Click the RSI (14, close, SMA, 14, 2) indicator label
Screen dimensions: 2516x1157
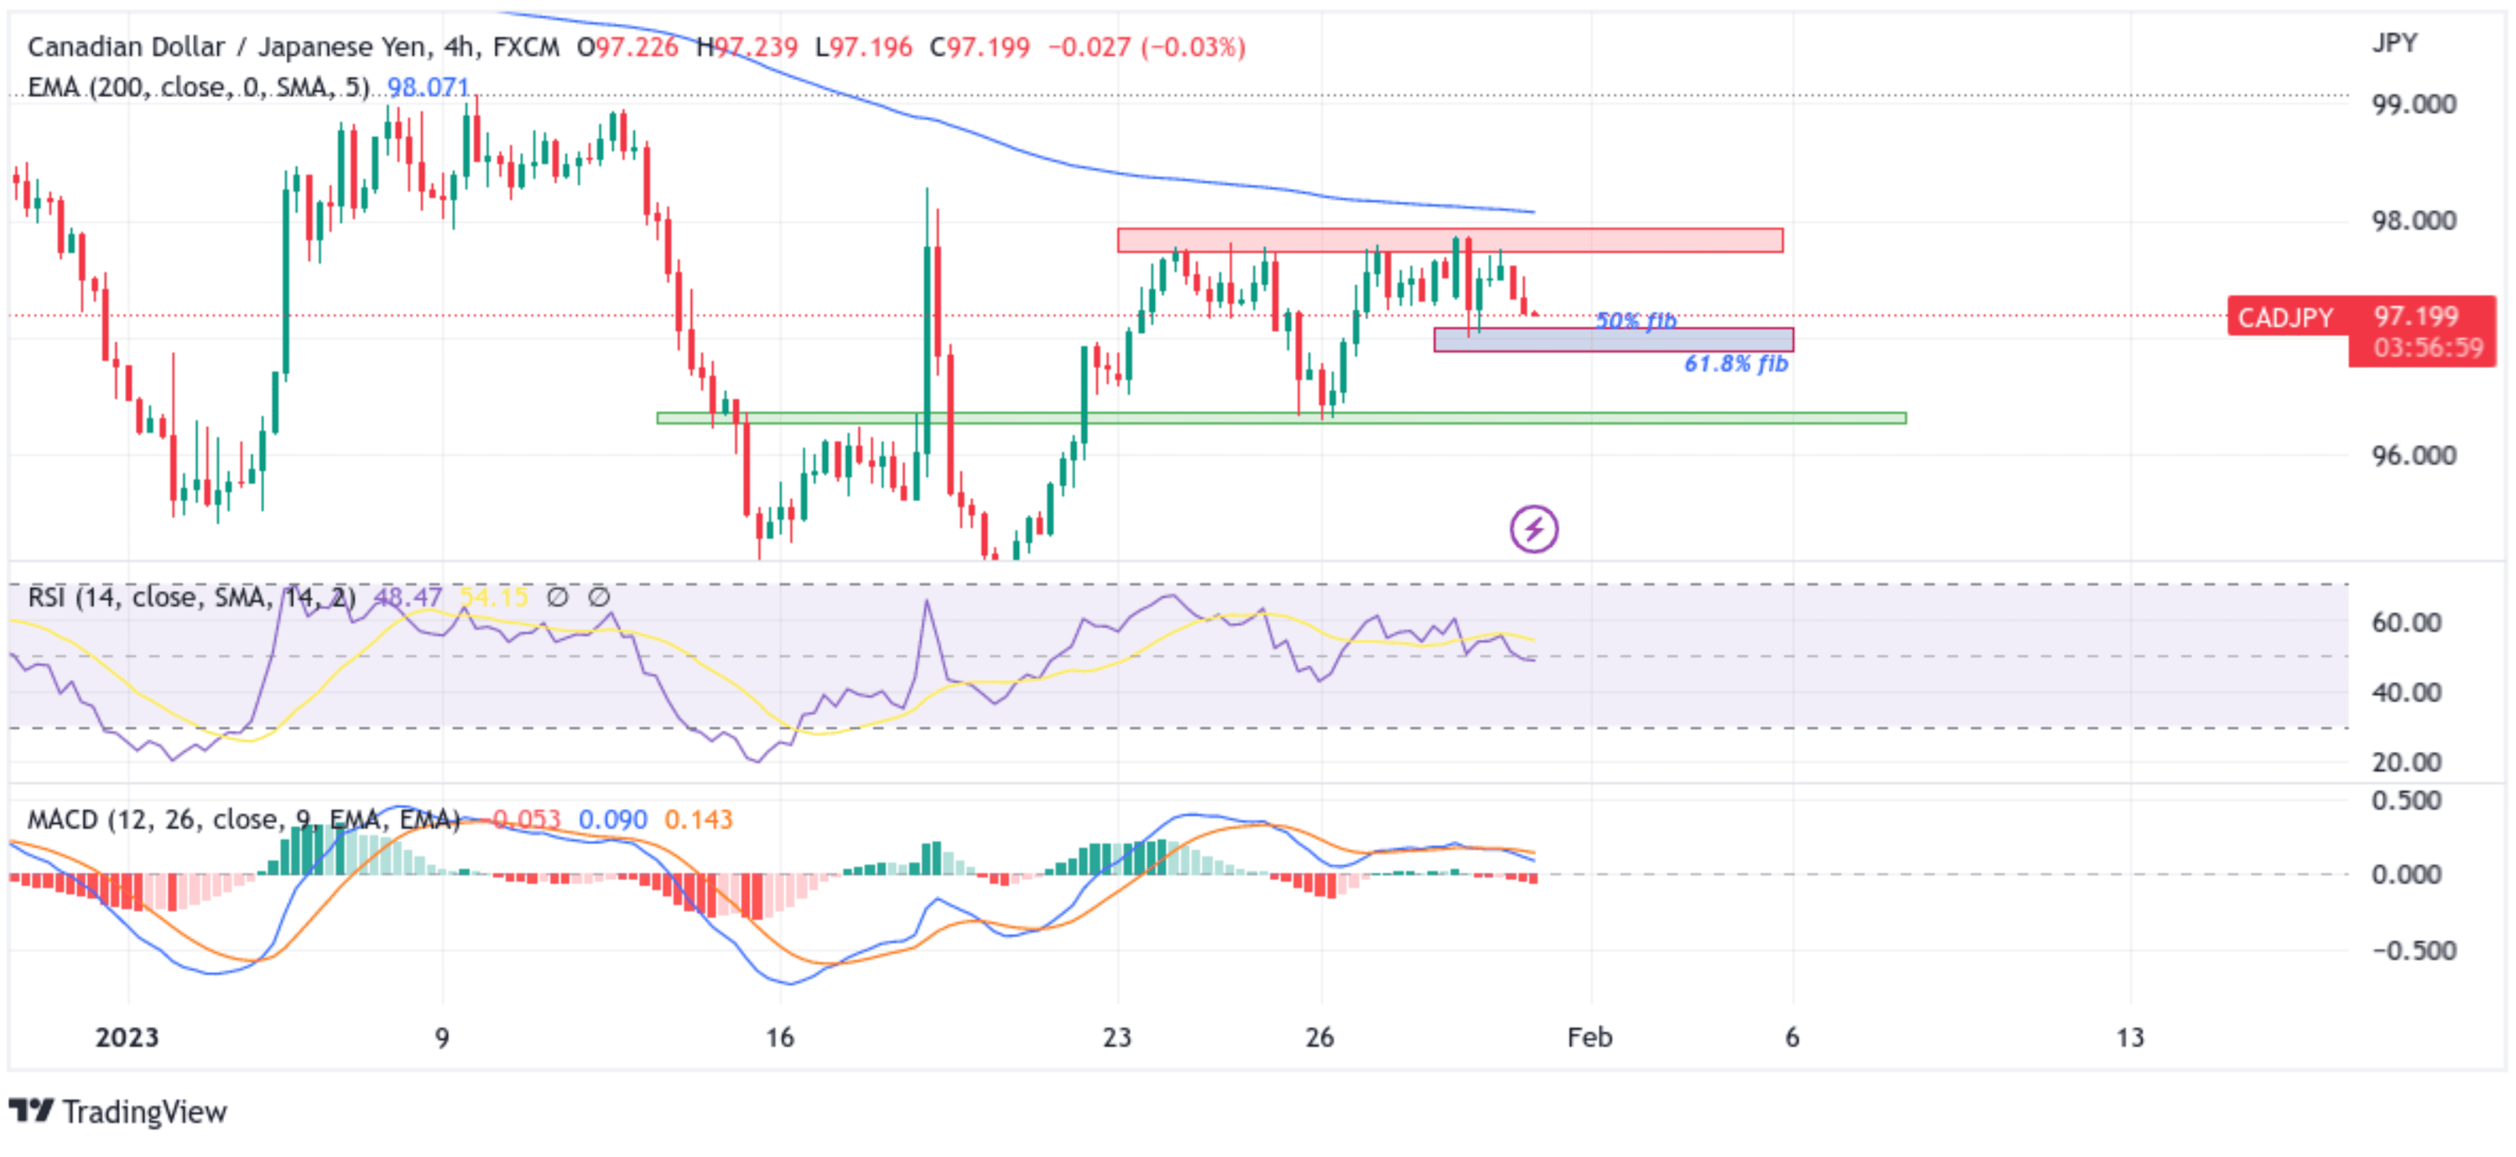click(x=191, y=596)
